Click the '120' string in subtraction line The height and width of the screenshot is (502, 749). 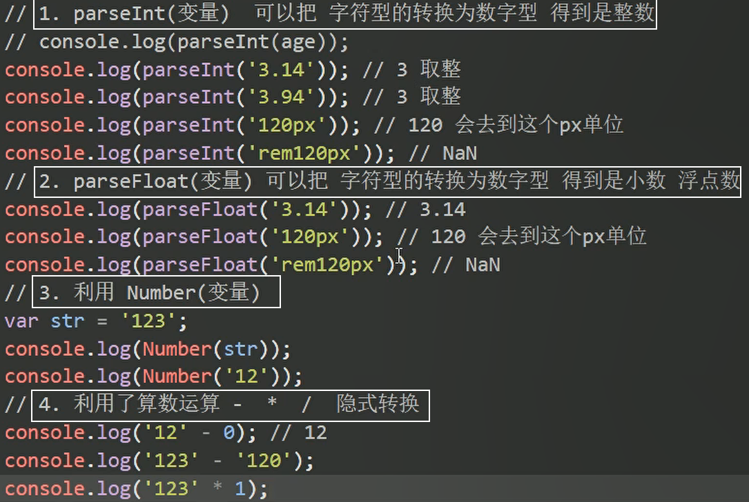click(264, 461)
